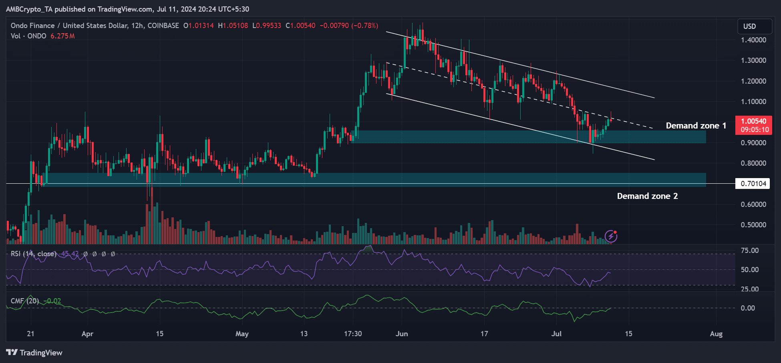Click the low price L0.99533
The image size is (781, 363).
[x=267, y=26]
